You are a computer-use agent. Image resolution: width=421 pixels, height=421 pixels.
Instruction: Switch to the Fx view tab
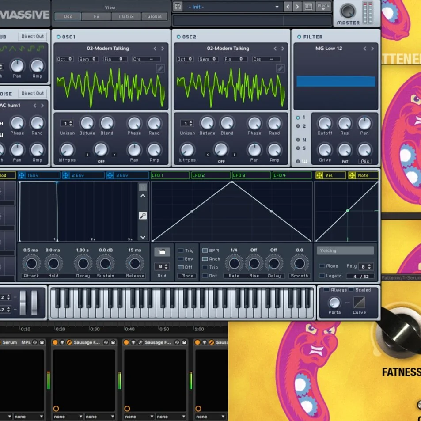pos(96,16)
